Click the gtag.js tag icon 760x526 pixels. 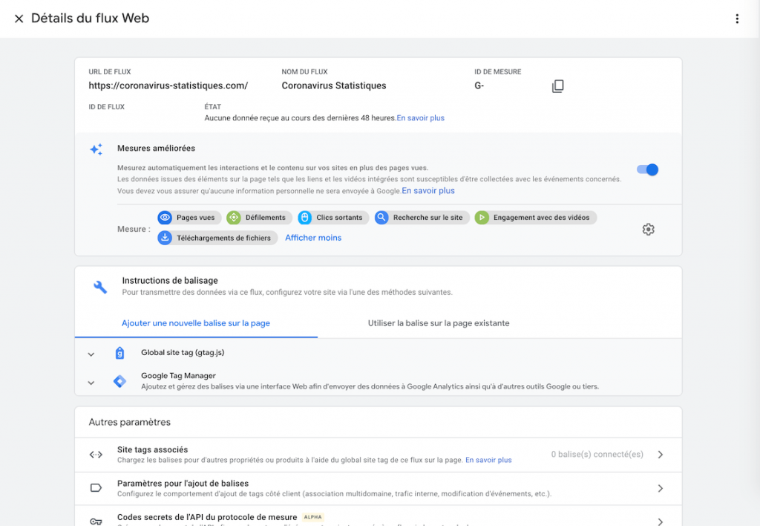point(119,353)
